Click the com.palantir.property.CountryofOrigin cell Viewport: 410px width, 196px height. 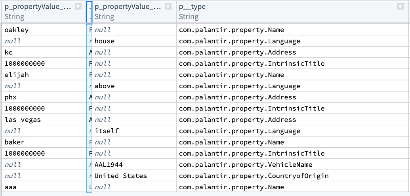(254, 176)
